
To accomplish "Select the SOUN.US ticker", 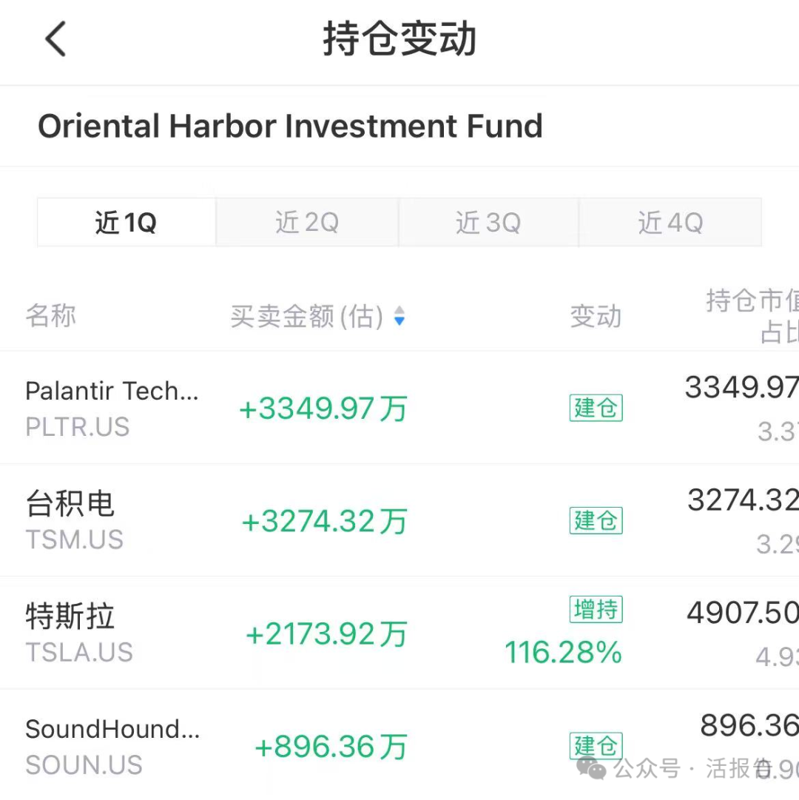I will tap(84, 764).
